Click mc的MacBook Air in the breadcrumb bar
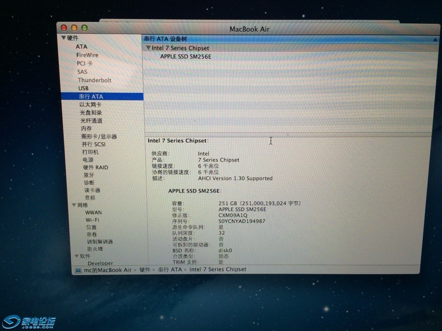This screenshot has width=442, height=331. [108, 270]
